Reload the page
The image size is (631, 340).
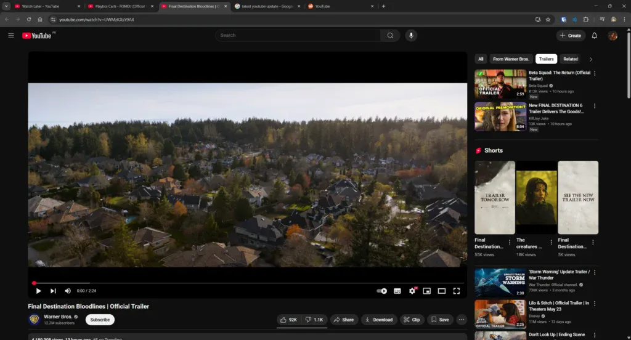pyautogui.click(x=29, y=19)
